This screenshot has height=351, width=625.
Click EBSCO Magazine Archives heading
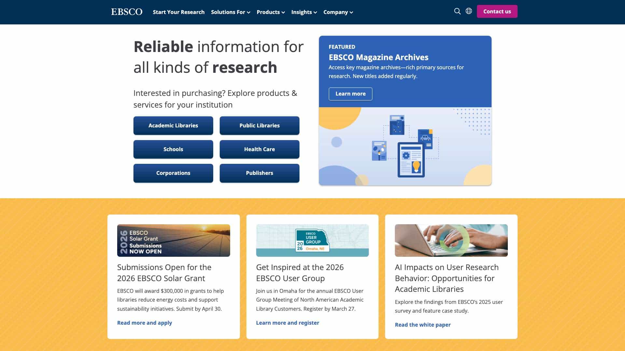point(378,57)
